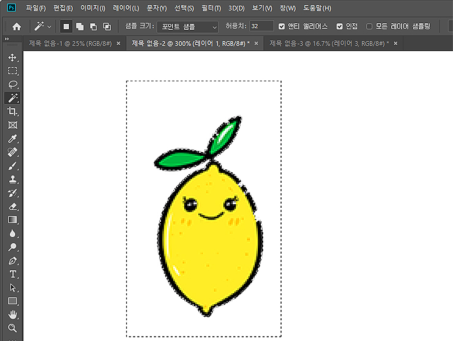Click the Home button in options bar
453x341 pixels.
(17, 26)
